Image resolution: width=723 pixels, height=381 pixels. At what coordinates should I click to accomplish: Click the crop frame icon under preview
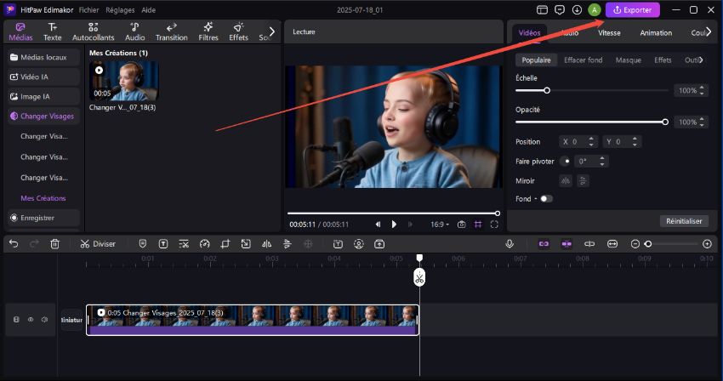coord(478,225)
